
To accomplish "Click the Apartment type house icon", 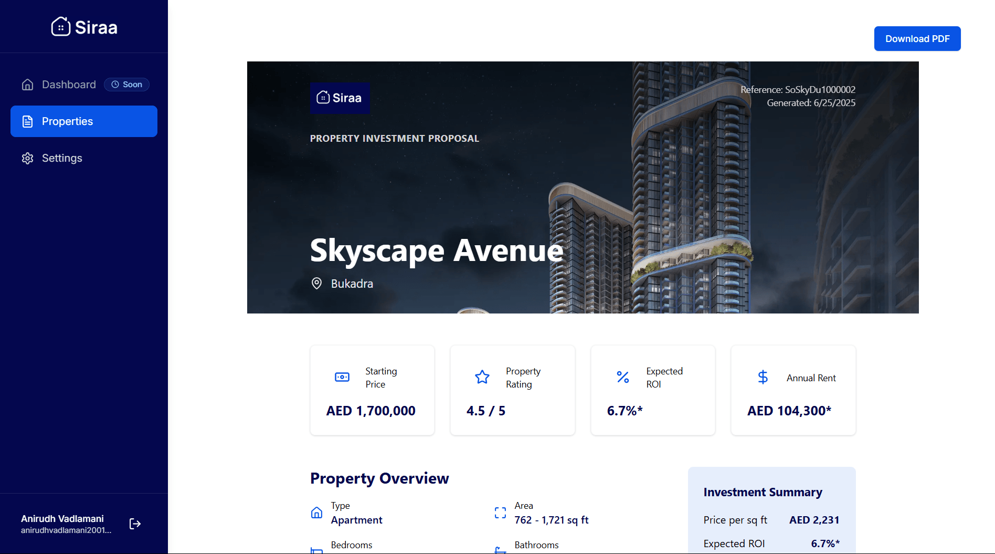I will (316, 513).
